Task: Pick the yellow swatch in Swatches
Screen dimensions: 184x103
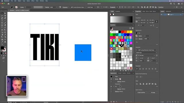Action: pos(131,32)
